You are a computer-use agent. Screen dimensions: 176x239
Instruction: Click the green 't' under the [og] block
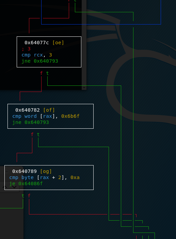point(23,196)
